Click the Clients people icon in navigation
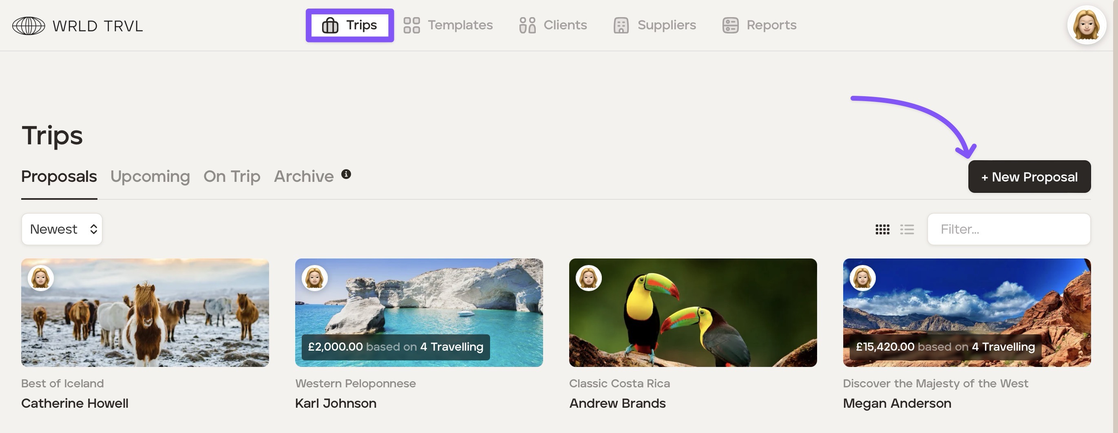The height and width of the screenshot is (433, 1118). tap(527, 25)
